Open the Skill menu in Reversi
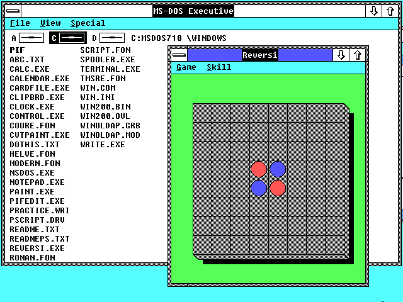 [x=219, y=67]
